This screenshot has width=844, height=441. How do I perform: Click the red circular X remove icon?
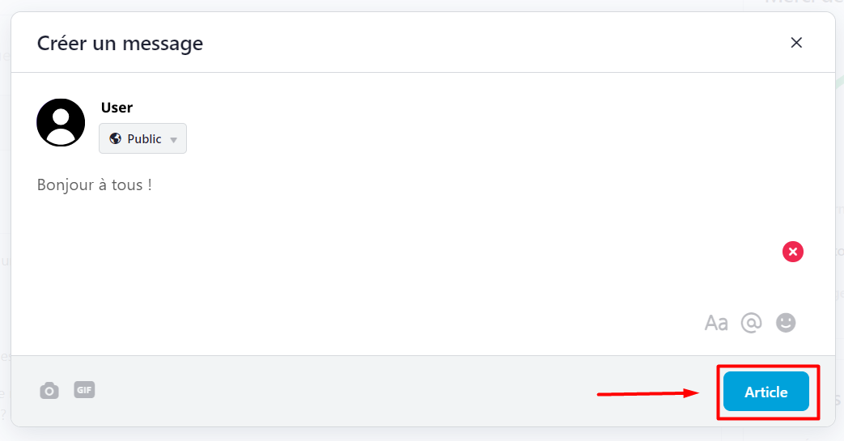[793, 252]
